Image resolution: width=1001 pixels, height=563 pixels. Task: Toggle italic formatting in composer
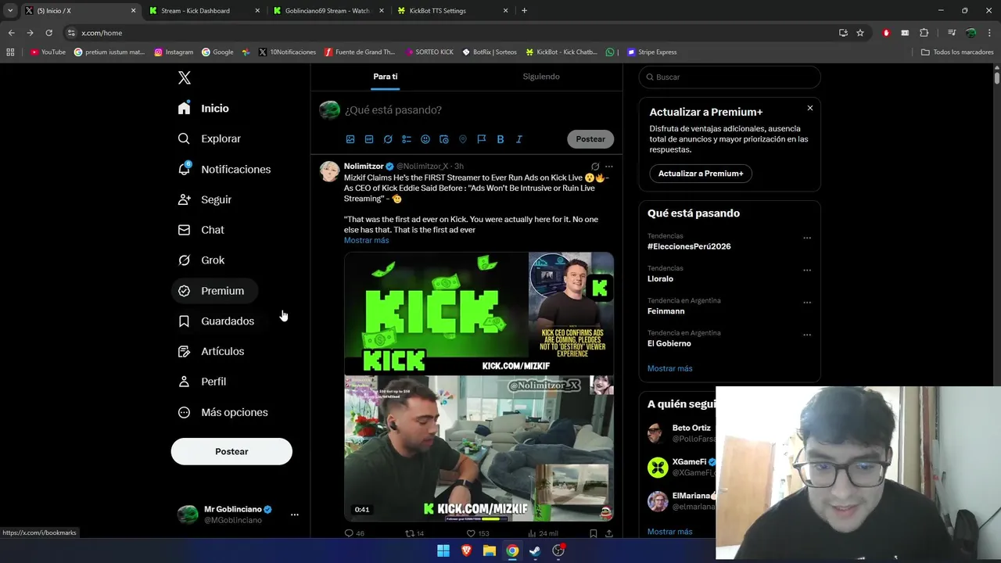(519, 139)
